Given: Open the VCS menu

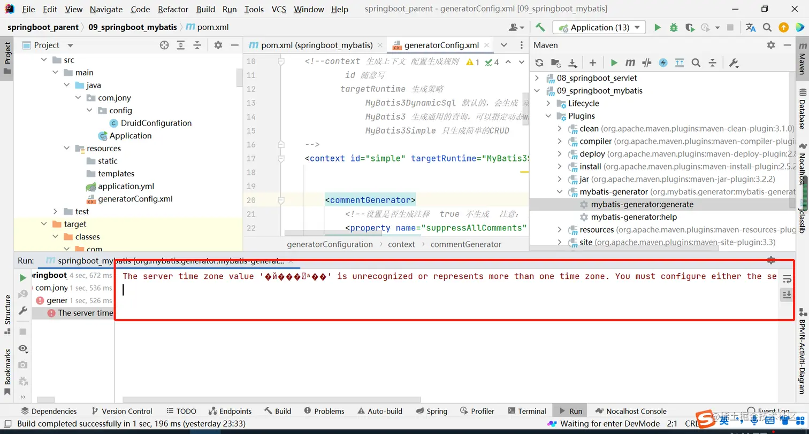Looking at the screenshot, I should tap(279, 9).
